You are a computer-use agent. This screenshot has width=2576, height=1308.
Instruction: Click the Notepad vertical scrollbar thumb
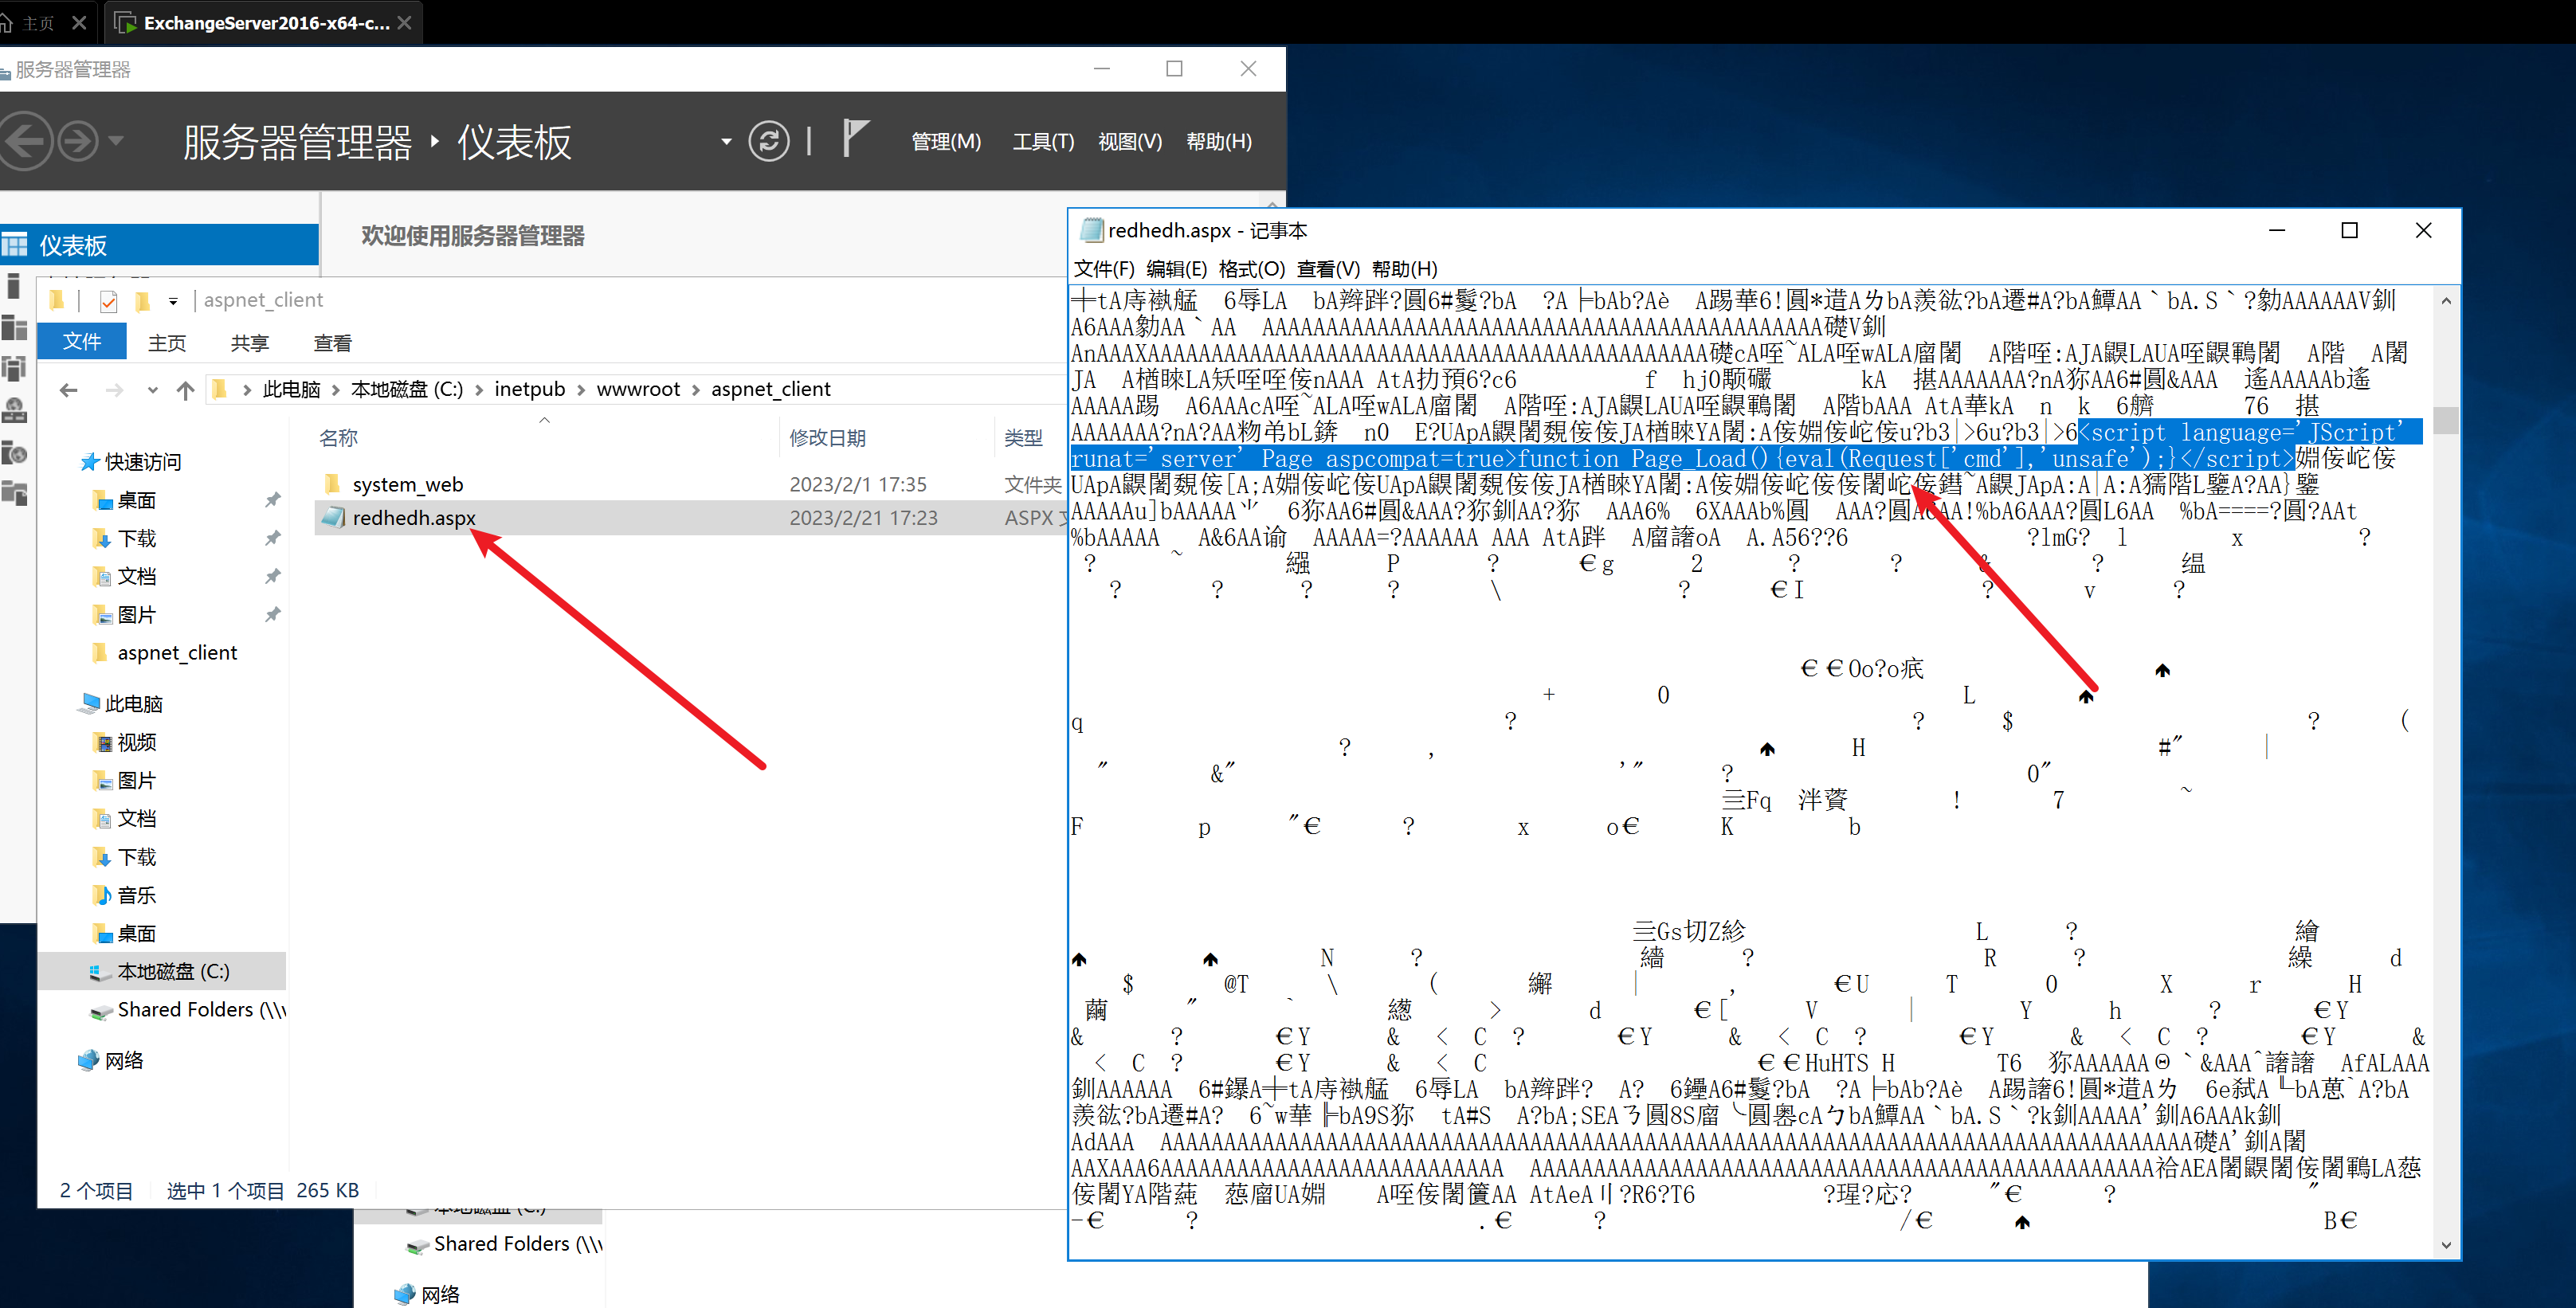2445,420
